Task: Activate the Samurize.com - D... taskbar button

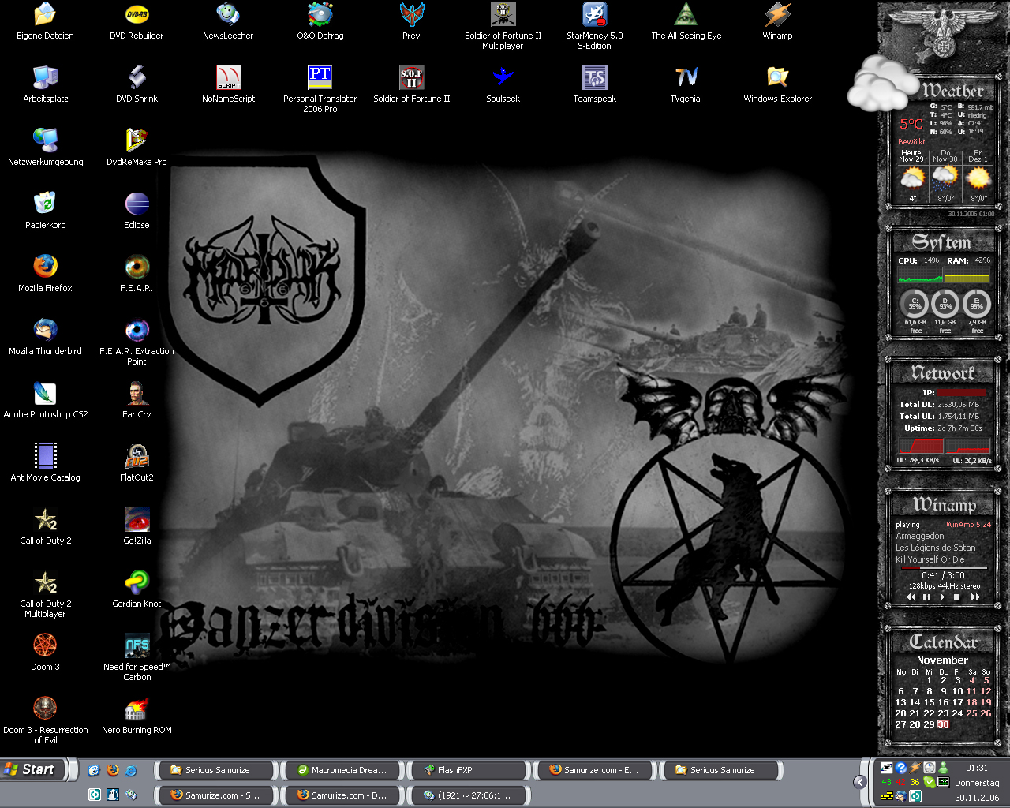Action: coord(342,795)
